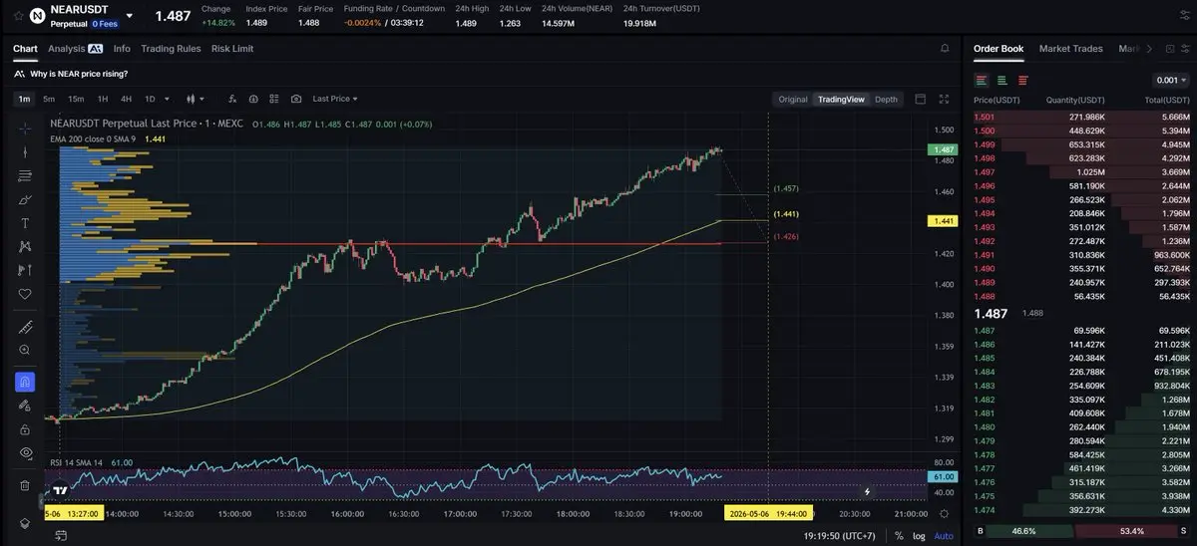Switch to the Chart tab
Viewport: 1197px width, 546px height.
25,48
